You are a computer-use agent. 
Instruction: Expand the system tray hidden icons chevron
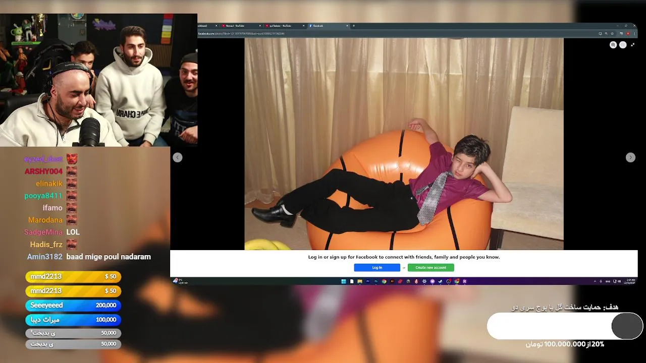click(595, 281)
